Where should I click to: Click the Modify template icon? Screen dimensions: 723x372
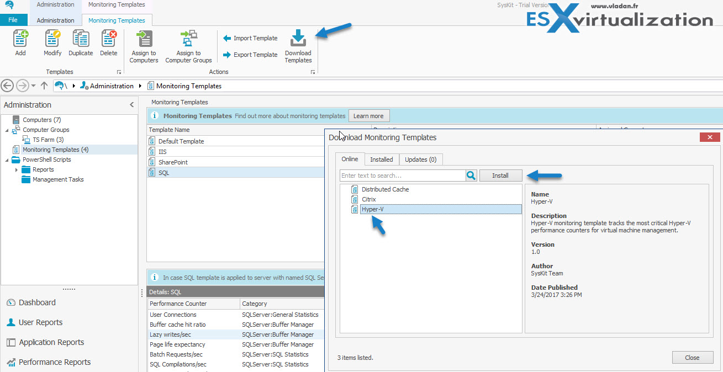[52, 39]
